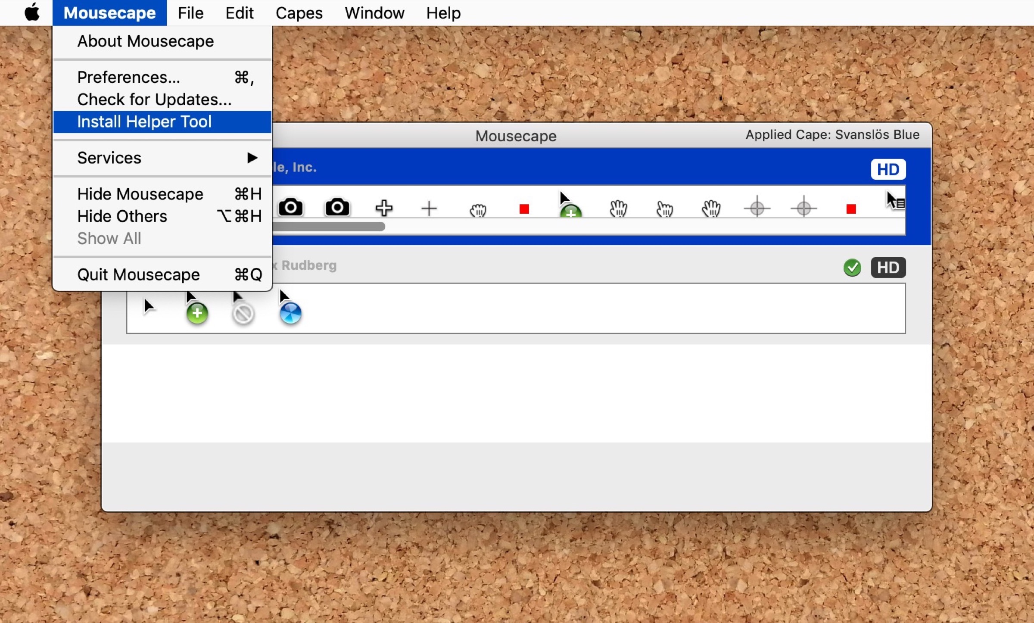
Task: Click the white HD badge in selected row
Action: [888, 169]
